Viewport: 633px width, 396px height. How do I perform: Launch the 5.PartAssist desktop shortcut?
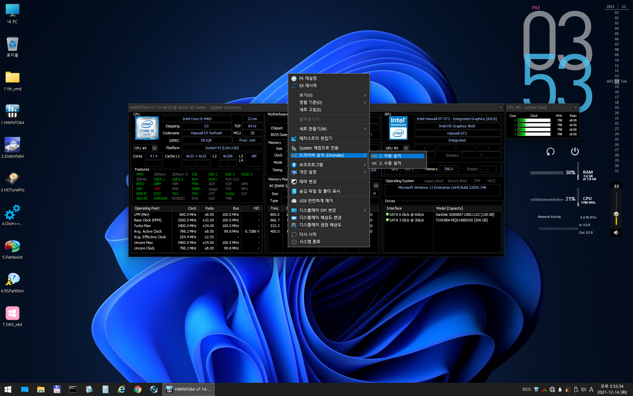click(x=13, y=249)
